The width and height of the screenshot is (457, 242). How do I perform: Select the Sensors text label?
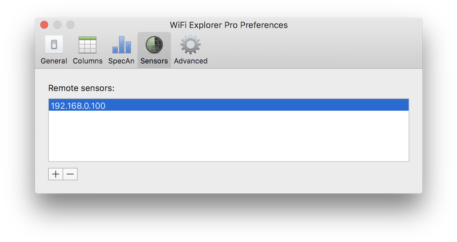[154, 61]
